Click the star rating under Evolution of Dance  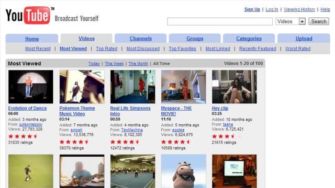point(23,136)
